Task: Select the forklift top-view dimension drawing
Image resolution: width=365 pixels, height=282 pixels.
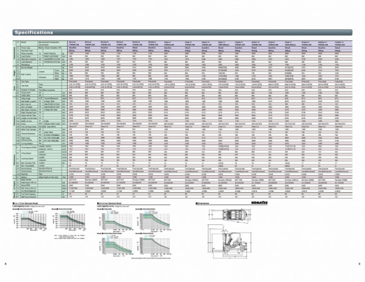Action: tap(230, 215)
